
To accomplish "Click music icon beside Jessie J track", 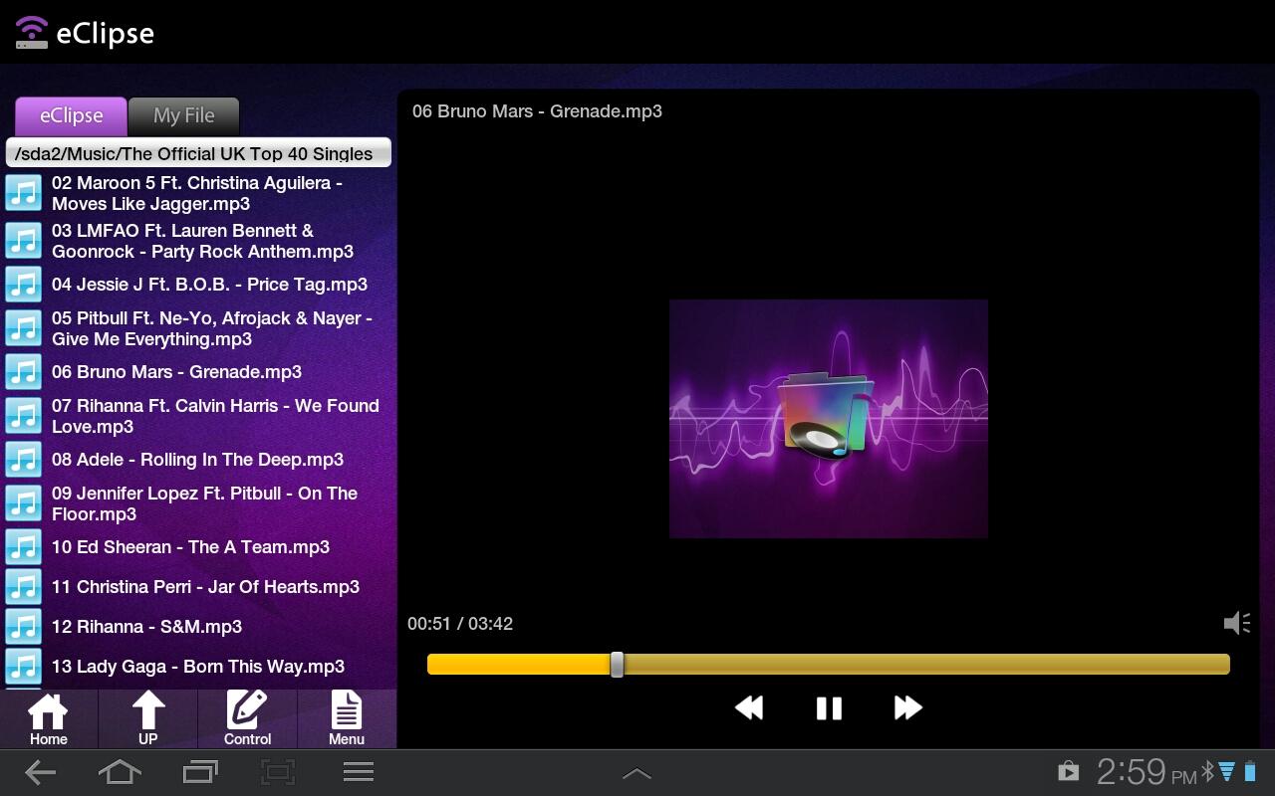I will (24, 285).
